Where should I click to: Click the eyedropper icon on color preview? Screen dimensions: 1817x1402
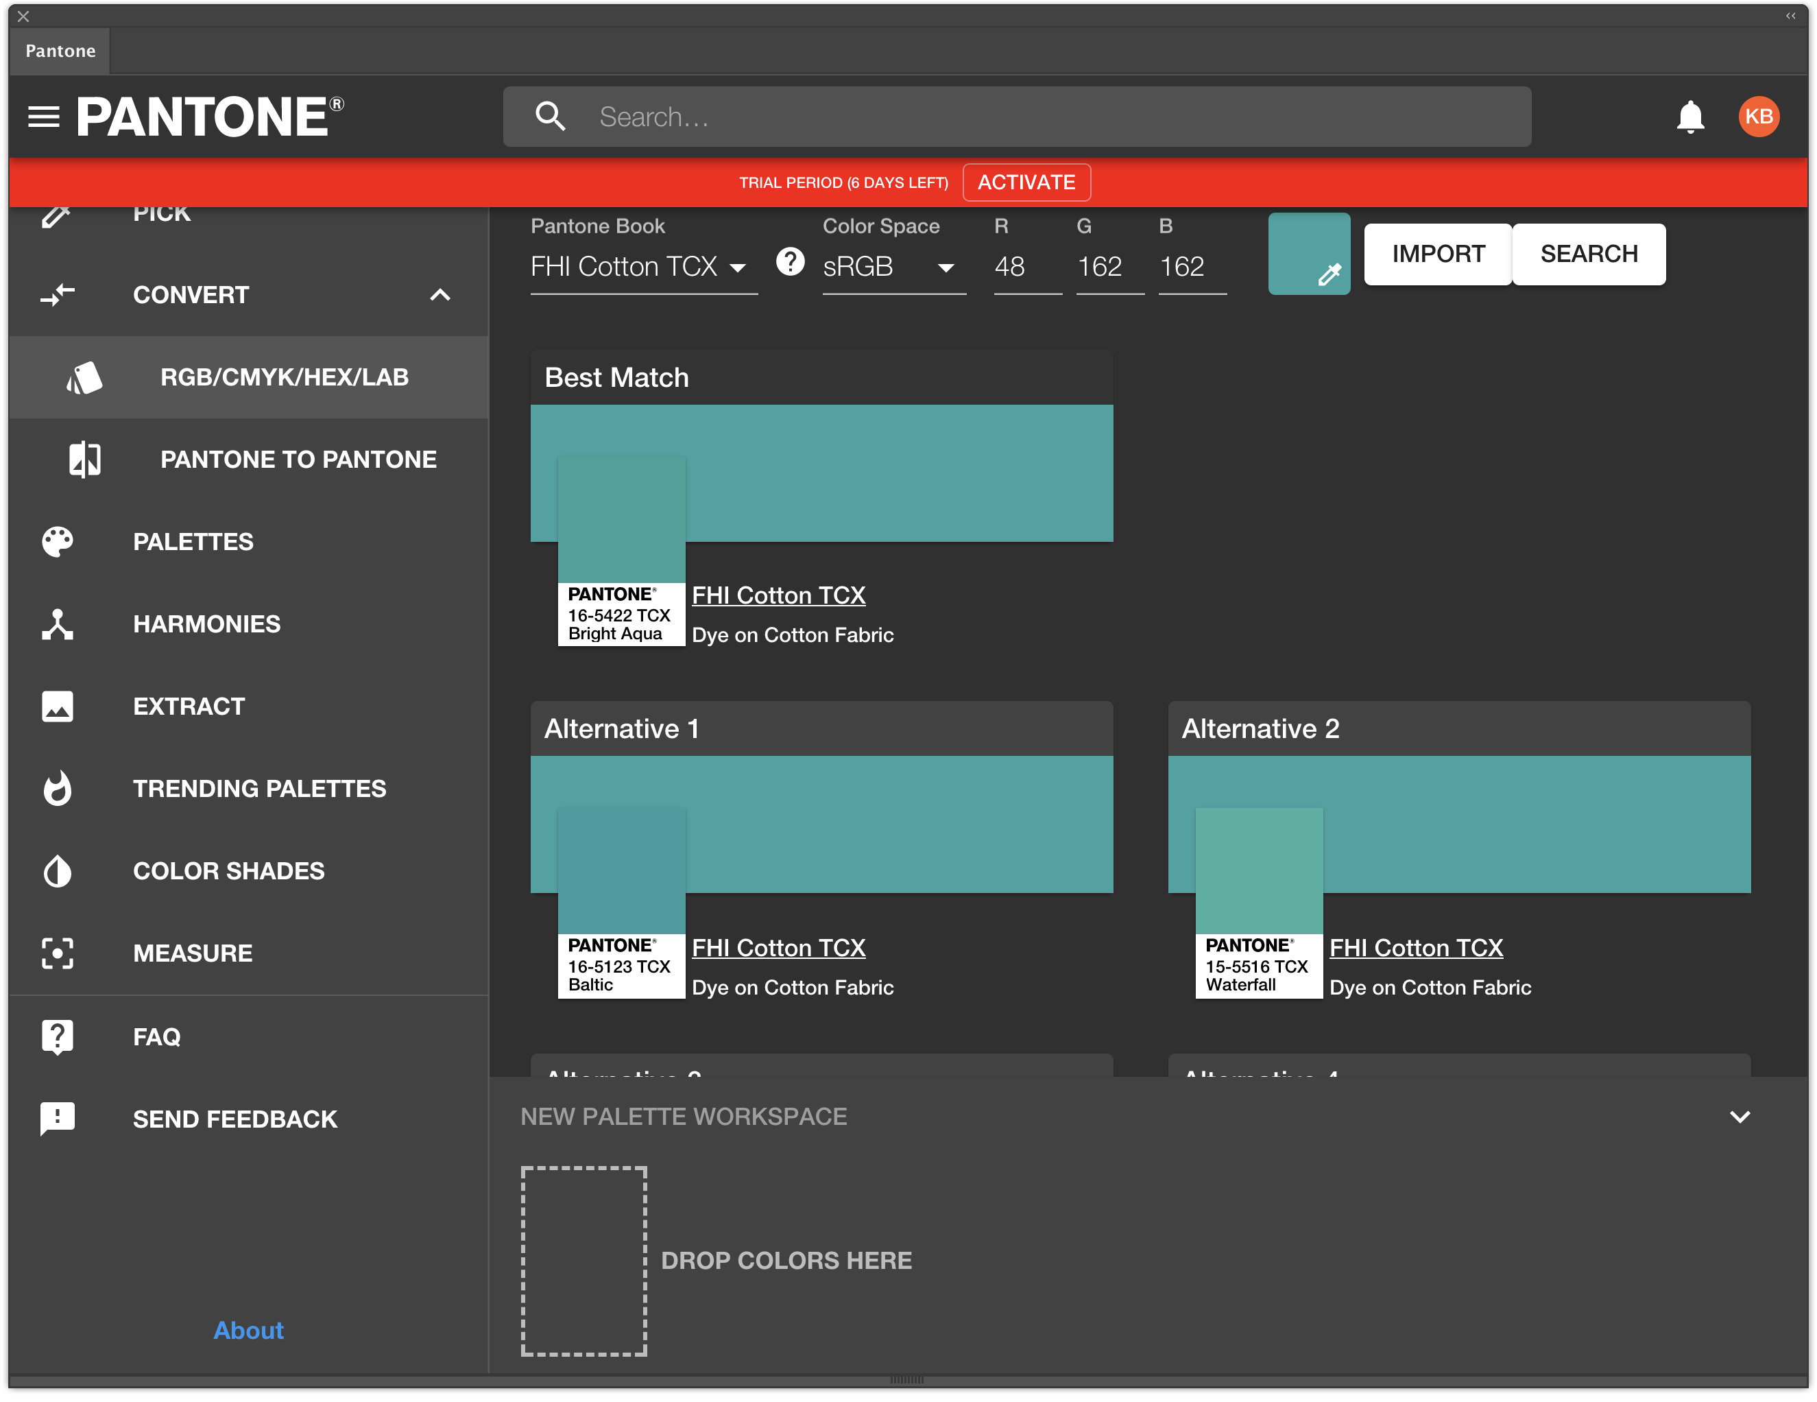pos(1329,274)
